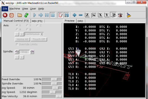
Task: Adjust the Feed Override slider
Action: [54, 79]
